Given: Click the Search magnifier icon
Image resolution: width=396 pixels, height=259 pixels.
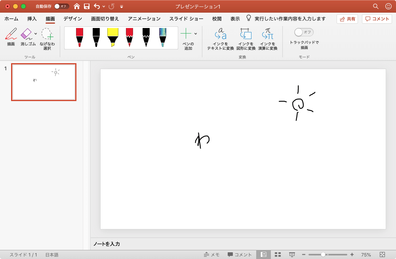Looking at the screenshot, I should click(376, 6).
